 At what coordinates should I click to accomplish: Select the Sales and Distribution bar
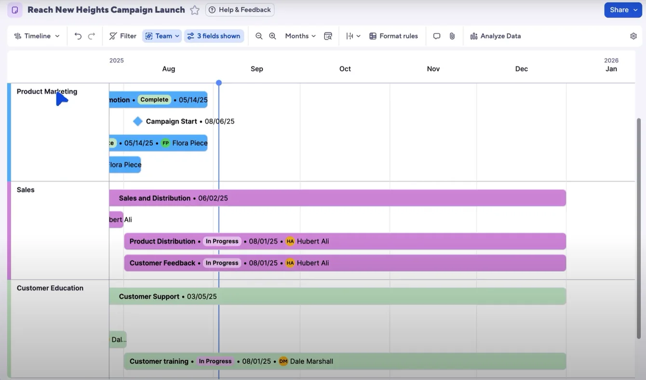coord(337,198)
